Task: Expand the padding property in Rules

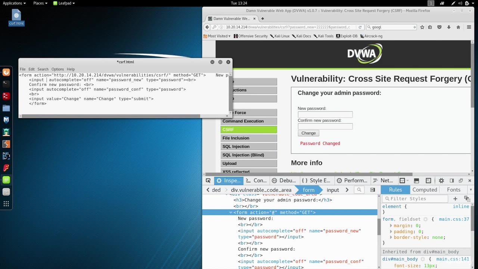Action: 391,232
